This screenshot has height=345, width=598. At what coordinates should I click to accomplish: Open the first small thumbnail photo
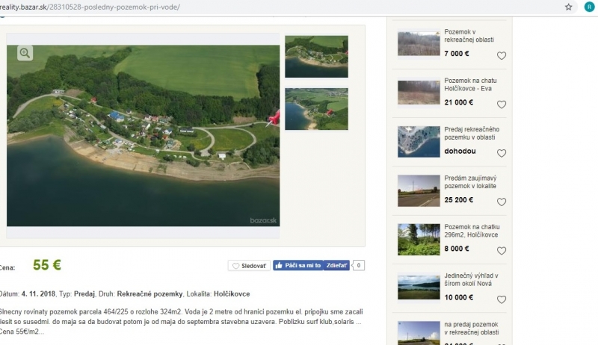[316, 57]
